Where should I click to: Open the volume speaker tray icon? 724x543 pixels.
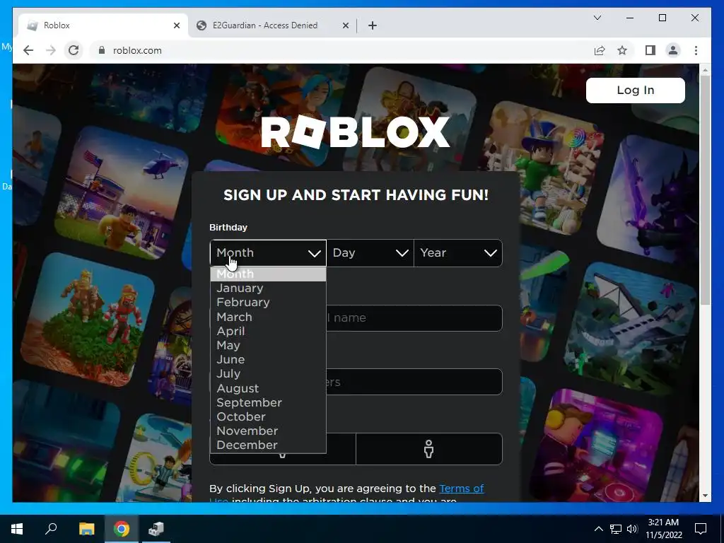632,529
